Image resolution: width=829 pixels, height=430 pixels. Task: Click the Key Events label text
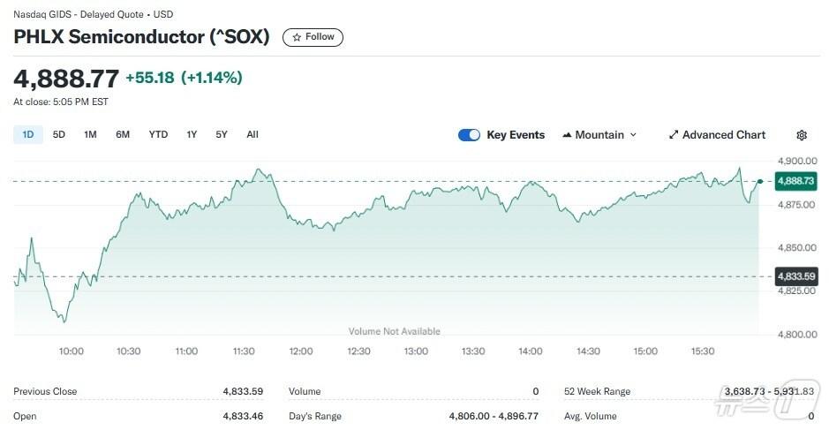(516, 135)
